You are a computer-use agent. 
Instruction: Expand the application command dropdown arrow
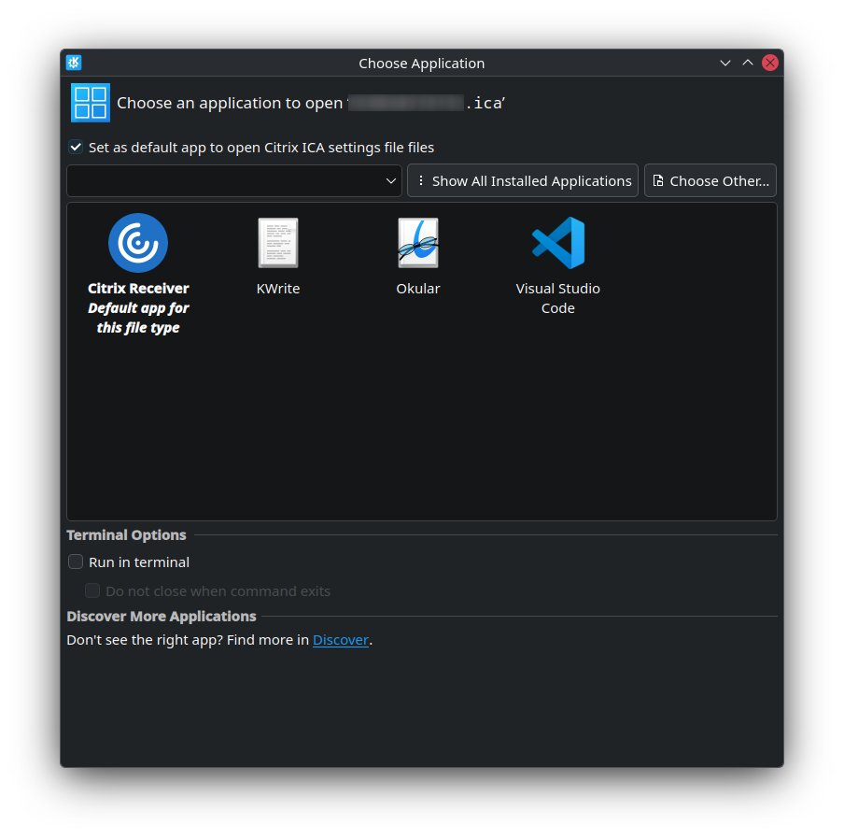(x=391, y=181)
